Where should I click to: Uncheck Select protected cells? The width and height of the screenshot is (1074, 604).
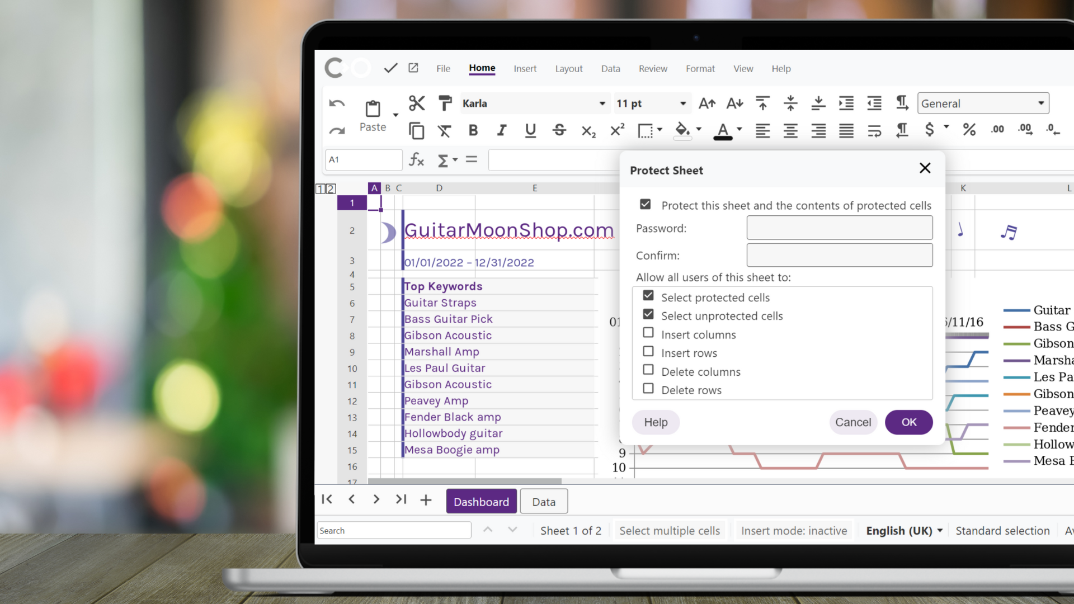(648, 295)
